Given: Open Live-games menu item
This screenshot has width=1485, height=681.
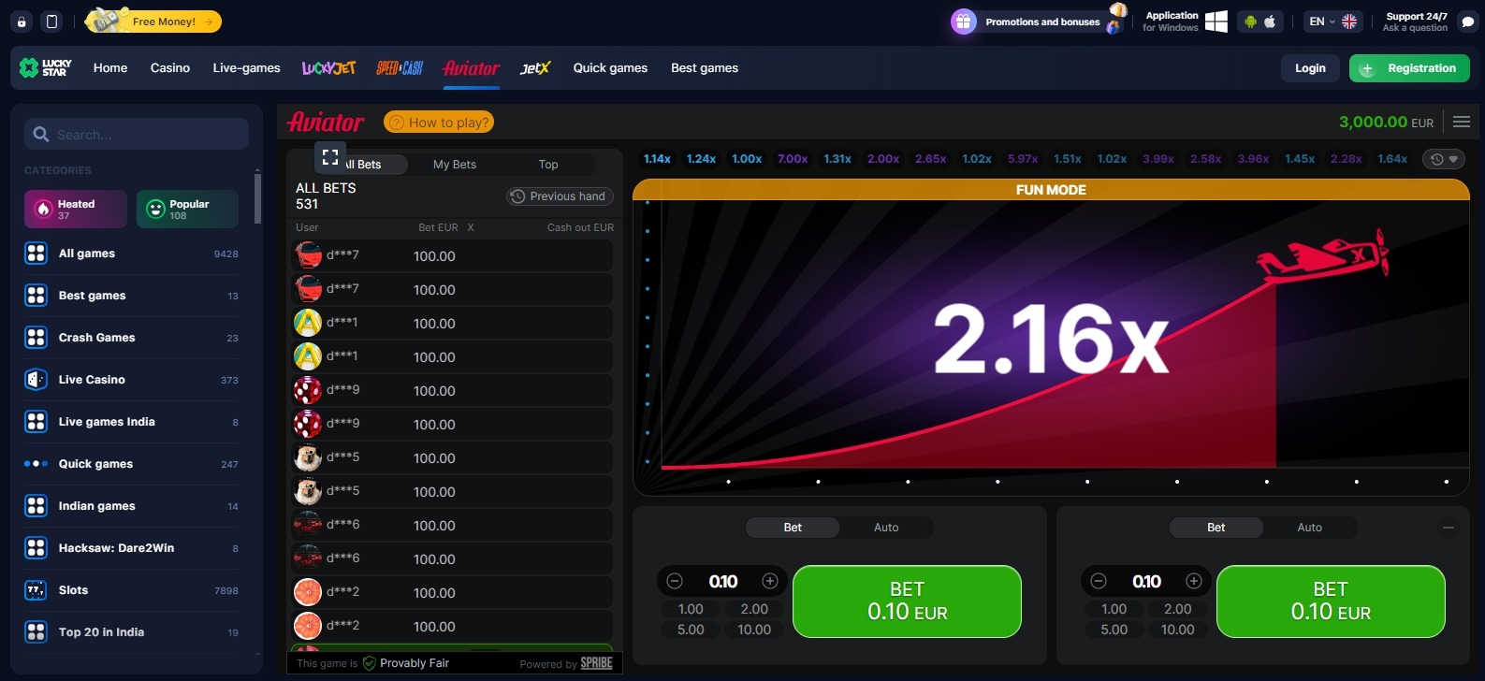Looking at the screenshot, I should pos(246,67).
